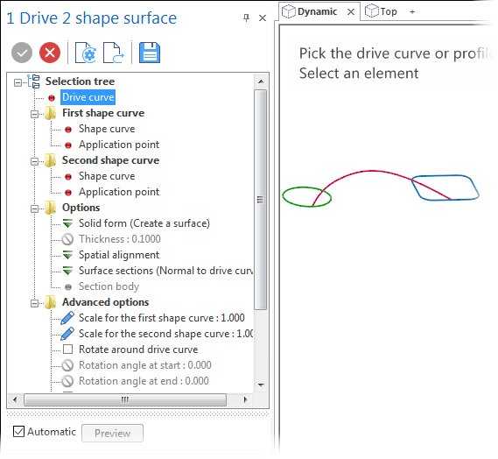The width and height of the screenshot is (498, 459).
Task: Enable Rotate around drive curve checkbox
Action: (x=67, y=350)
